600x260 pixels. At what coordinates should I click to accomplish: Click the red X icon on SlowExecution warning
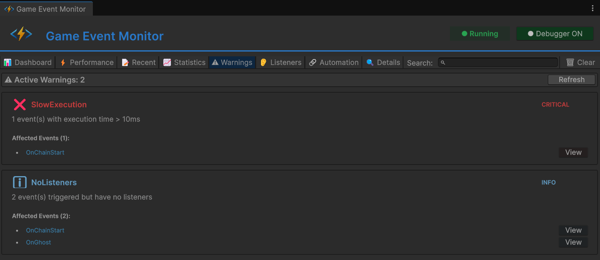tap(20, 104)
